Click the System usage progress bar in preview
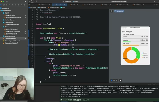This screenshot has width=159, height=102. [x=135, y=39]
